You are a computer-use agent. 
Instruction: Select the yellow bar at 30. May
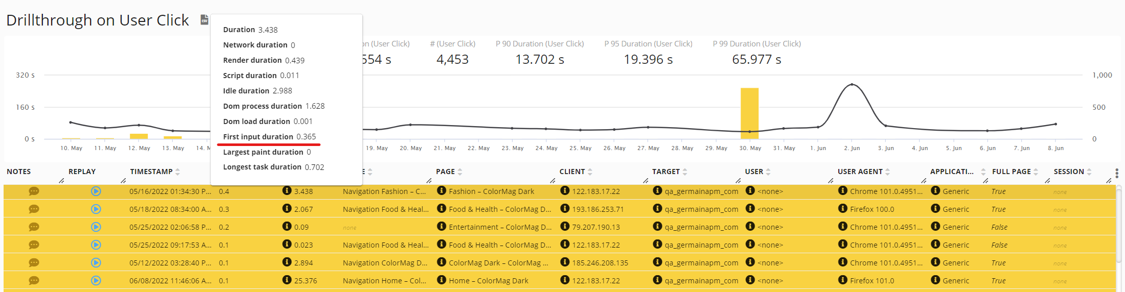click(x=749, y=113)
